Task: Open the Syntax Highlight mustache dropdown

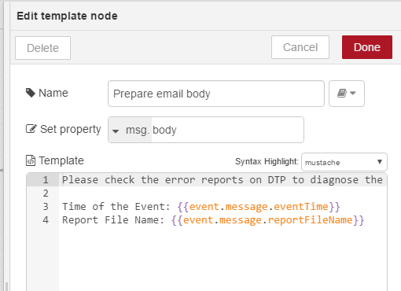Action: click(x=344, y=162)
